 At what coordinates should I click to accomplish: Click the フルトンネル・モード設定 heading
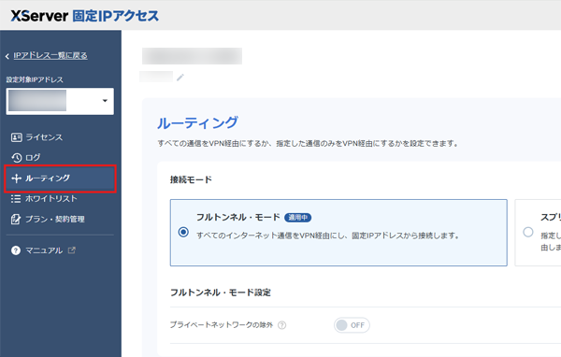coord(221,293)
